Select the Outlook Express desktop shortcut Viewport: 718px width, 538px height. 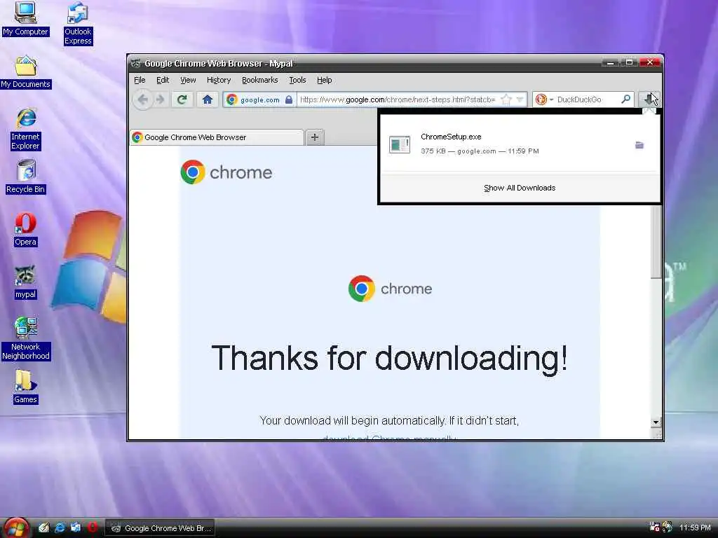[78, 23]
